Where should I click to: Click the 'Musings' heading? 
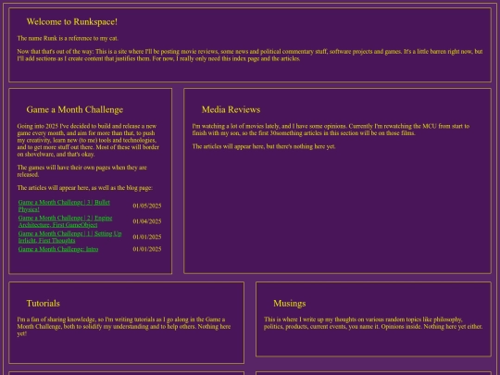[x=289, y=303]
